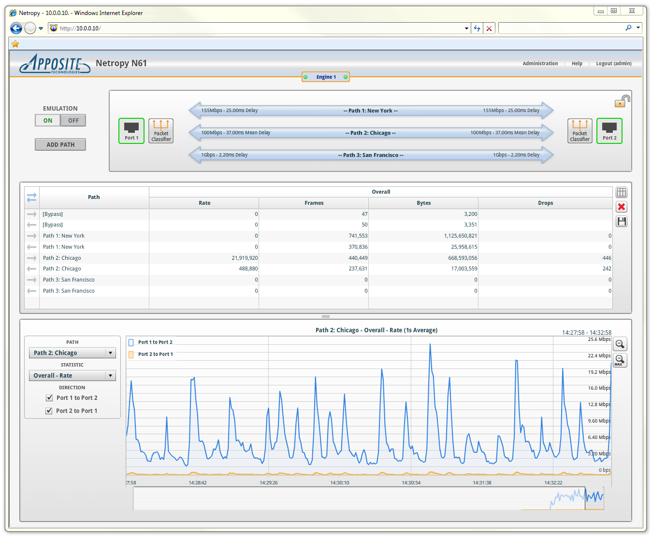Click the zoom out magnifier icon
Viewport: 652px width, 537px height.
[620, 344]
